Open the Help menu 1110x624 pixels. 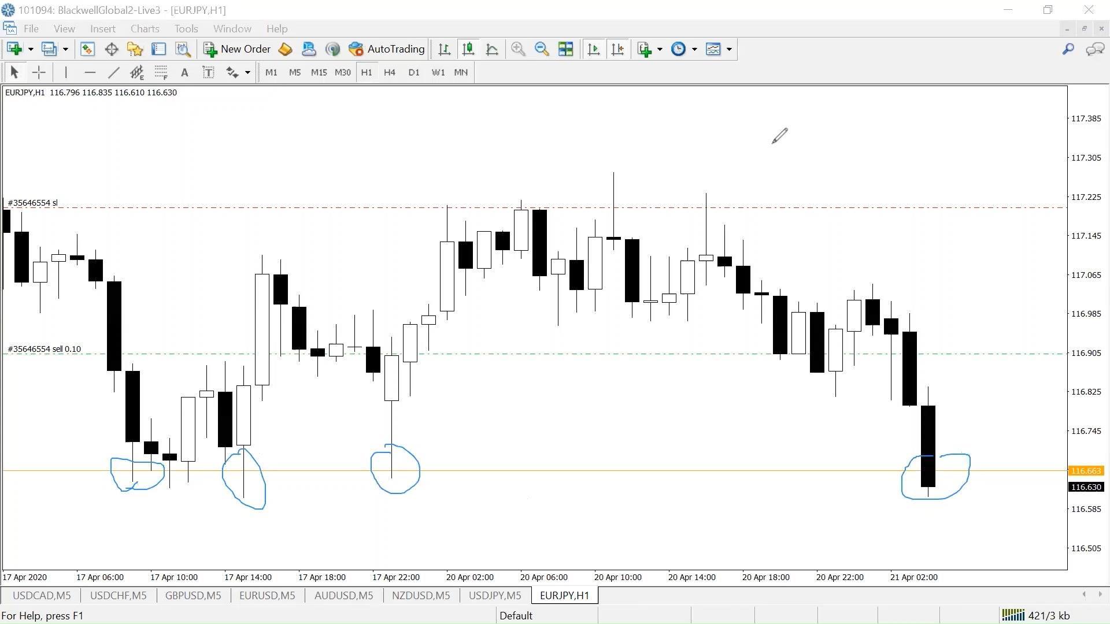[277, 29]
